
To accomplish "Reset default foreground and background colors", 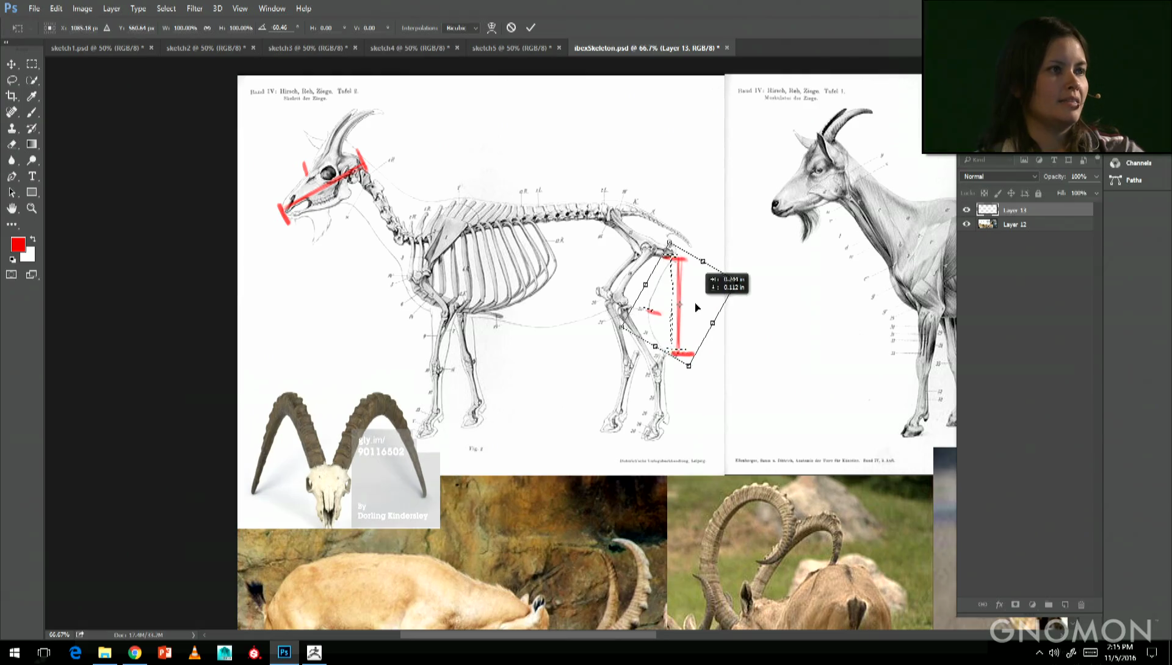I will click(x=13, y=259).
